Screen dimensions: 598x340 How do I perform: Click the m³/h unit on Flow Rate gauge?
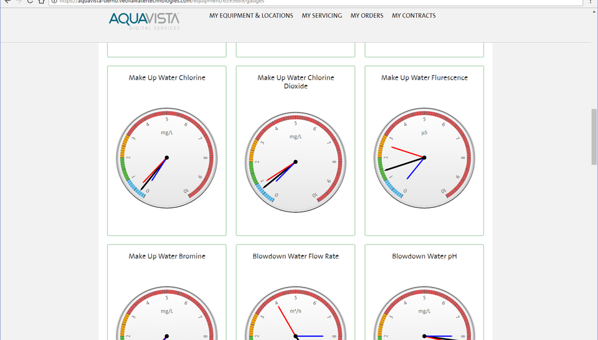click(x=295, y=311)
